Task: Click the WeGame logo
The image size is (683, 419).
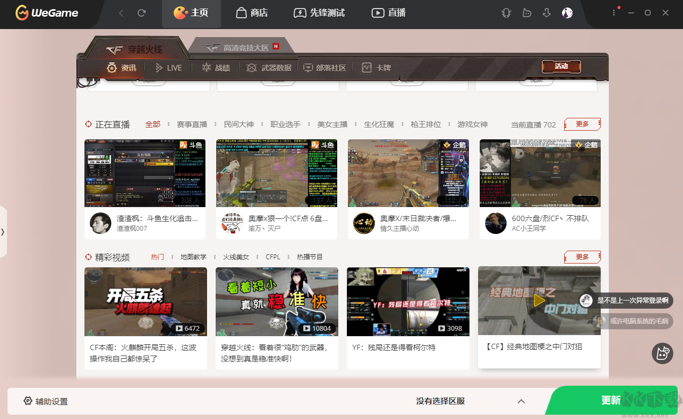Action: [x=47, y=13]
